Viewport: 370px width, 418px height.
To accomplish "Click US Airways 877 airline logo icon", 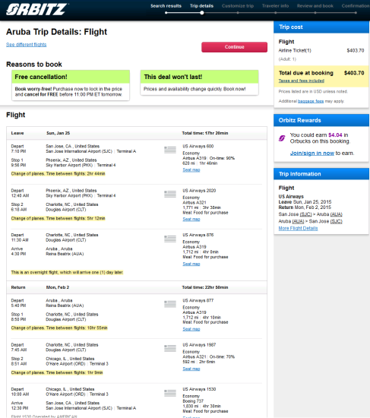I will pyautogui.click(x=170, y=304).
